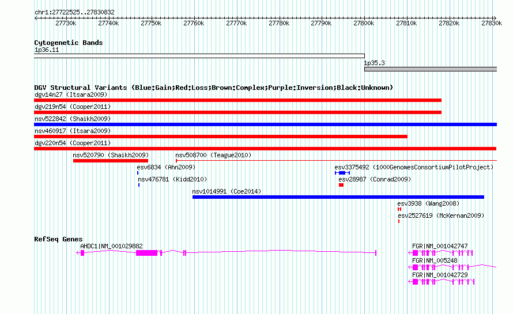Click the esv3938 (Wang2008) red marker
This screenshot has height=314, width=513.
399,209
